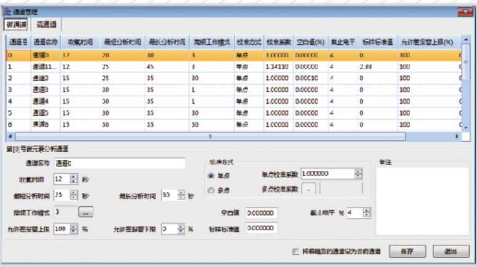The image size is (477, 267).
Task: Click the 校准系数 column header
Action: (279, 42)
